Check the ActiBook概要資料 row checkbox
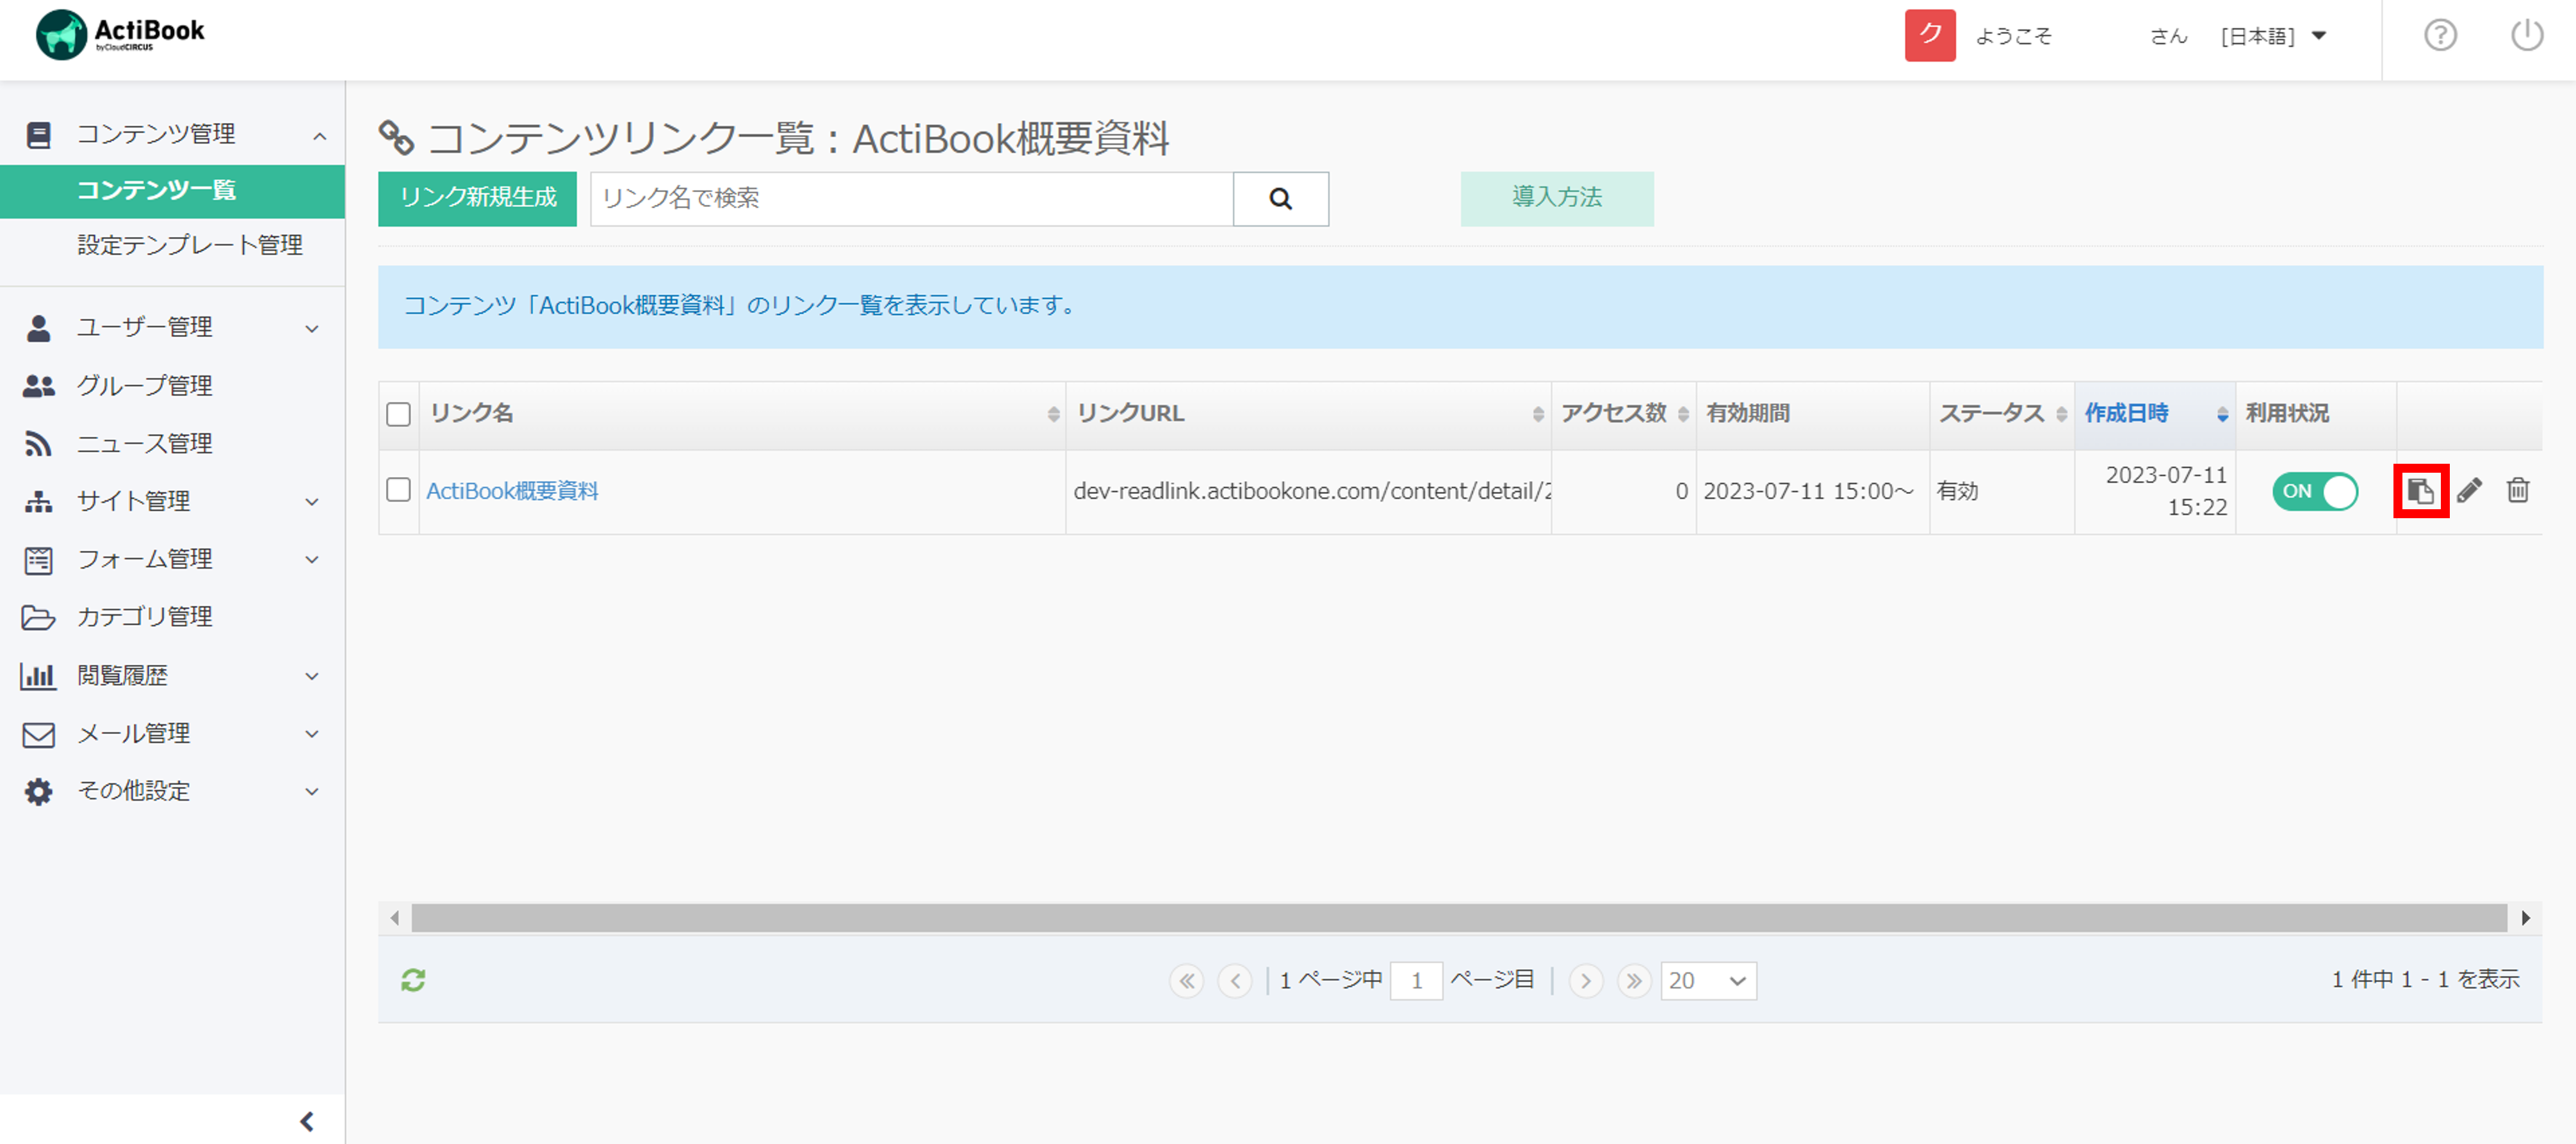 tap(399, 490)
